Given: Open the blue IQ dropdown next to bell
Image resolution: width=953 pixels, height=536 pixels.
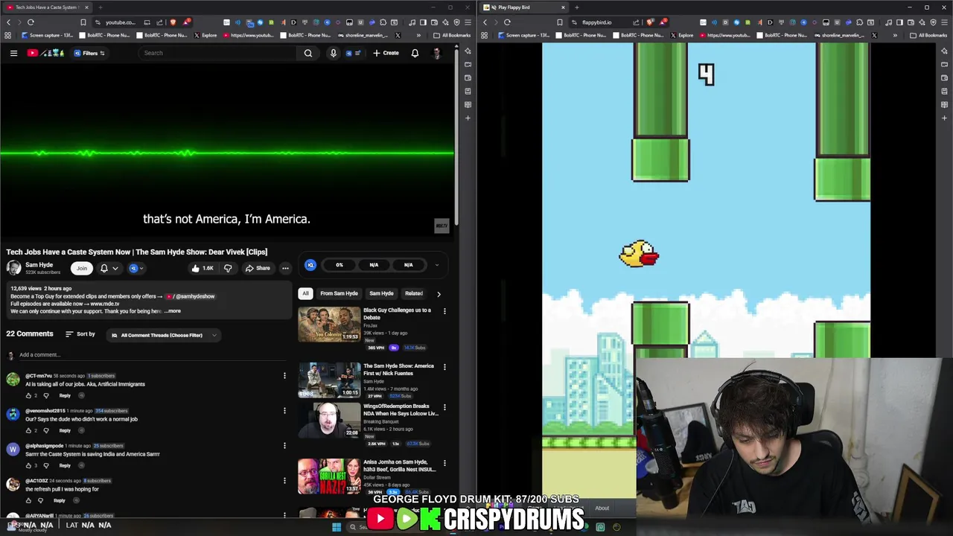Looking at the screenshot, I should (x=136, y=268).
